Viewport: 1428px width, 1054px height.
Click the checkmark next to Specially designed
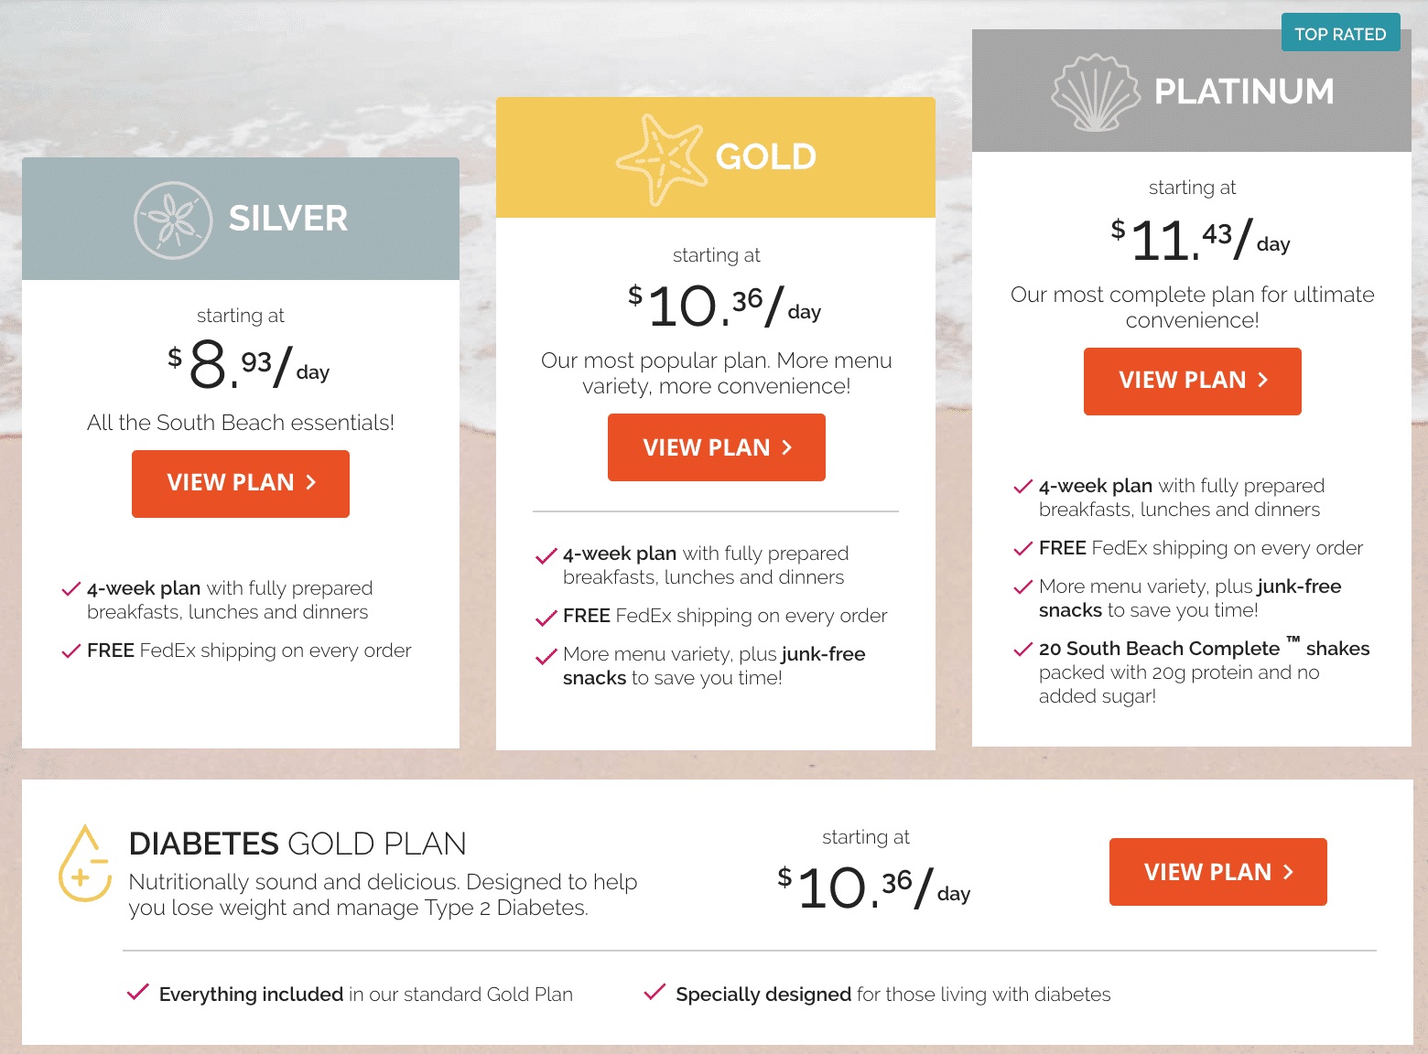[x=654, y=993]
